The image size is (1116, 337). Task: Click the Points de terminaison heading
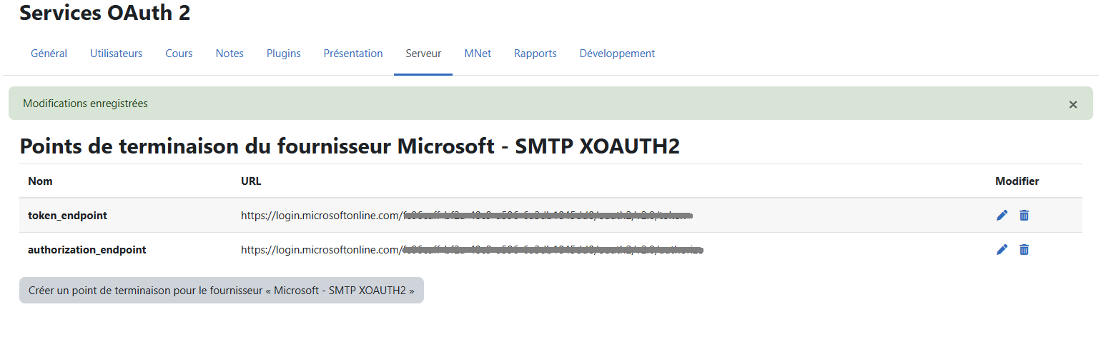(x=350, y=146)
